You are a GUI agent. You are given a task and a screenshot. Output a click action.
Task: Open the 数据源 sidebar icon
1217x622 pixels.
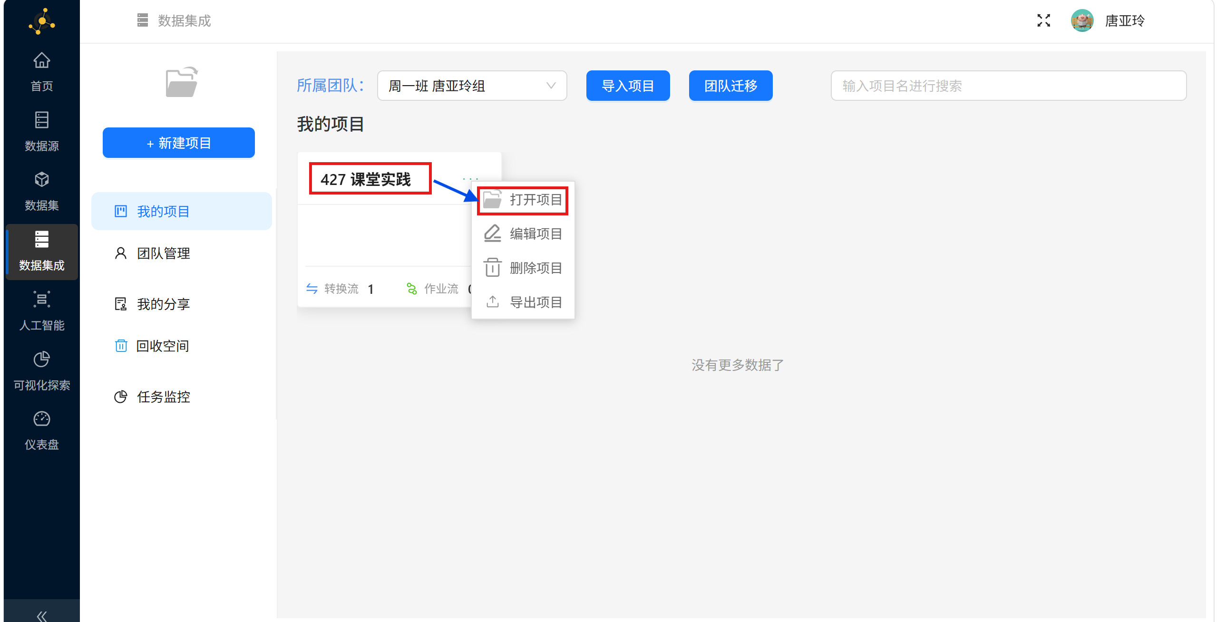click(x=41, y=120)
